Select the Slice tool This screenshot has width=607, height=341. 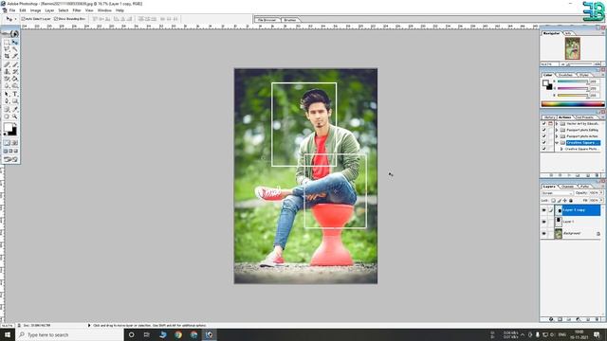15,57
